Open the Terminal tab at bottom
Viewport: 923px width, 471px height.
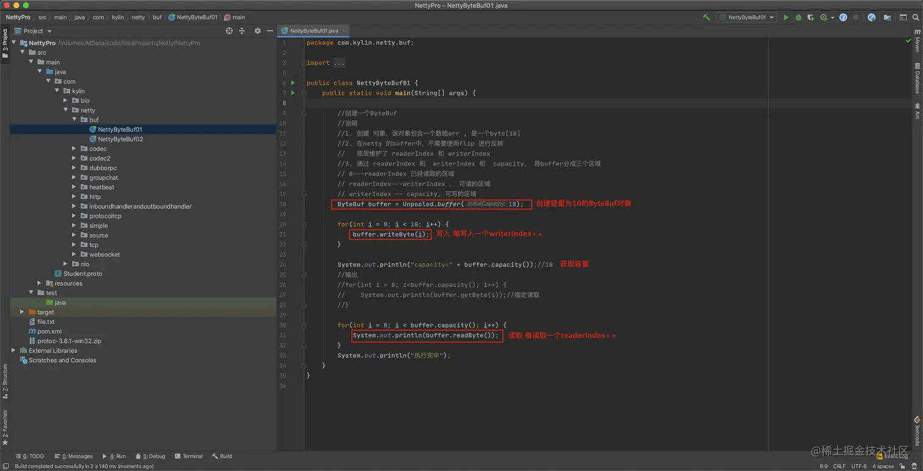coord(189,456)
